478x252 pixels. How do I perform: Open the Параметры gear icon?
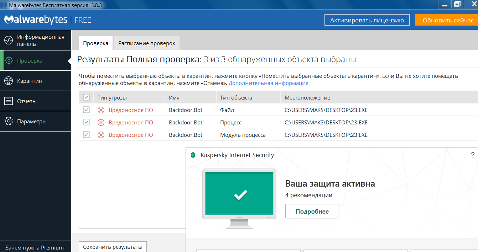pyautogui.click(x=9, y=122)
